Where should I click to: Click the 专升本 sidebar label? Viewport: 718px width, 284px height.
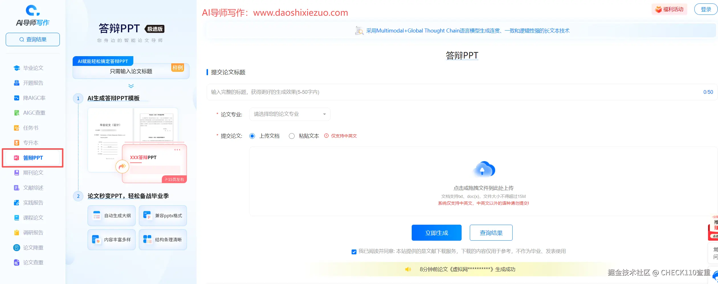point(31,143)
